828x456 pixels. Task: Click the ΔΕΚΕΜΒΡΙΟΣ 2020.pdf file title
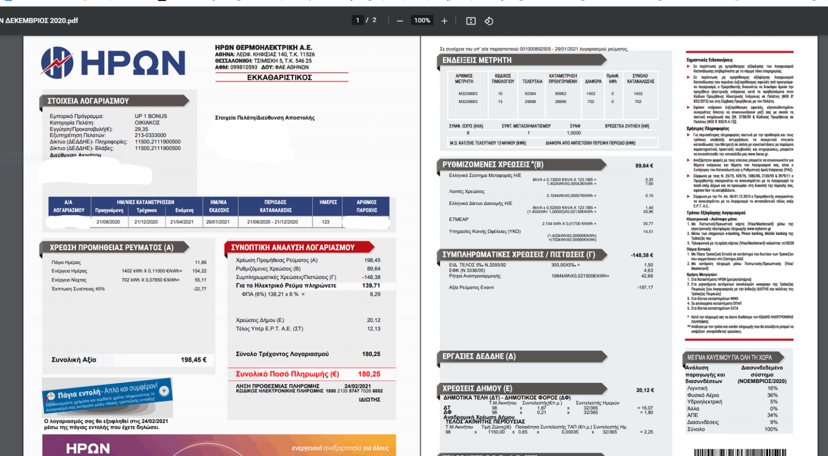40,21
